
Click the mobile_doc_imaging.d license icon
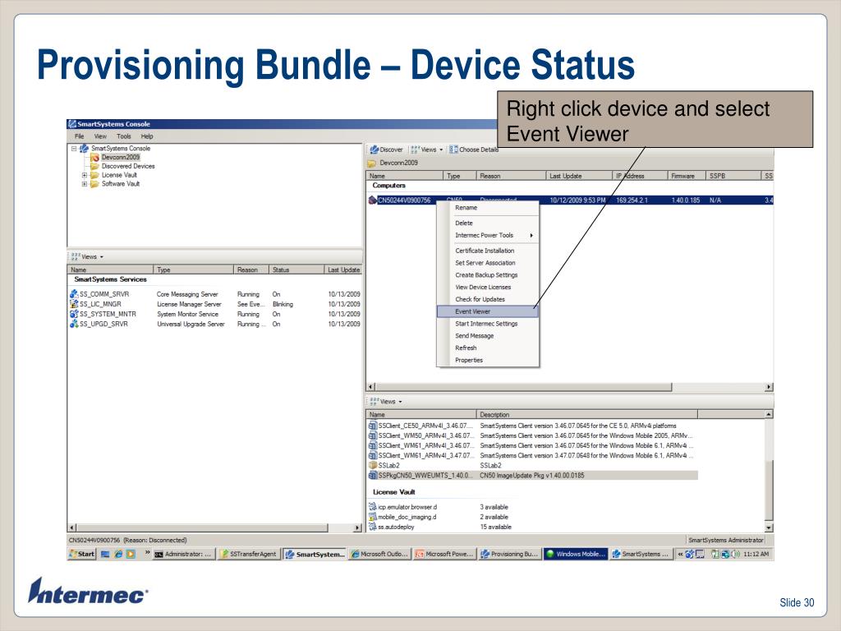[x=373, y=517]
